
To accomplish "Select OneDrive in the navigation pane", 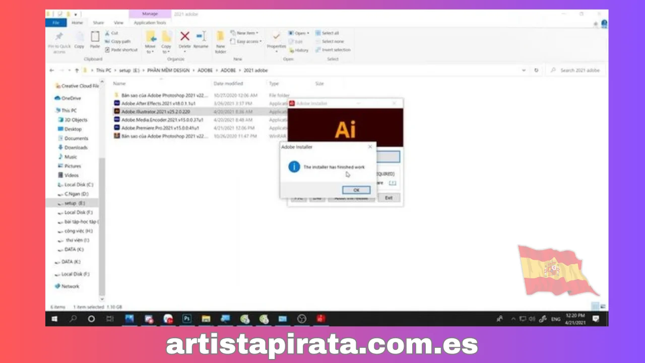I will coord(68,98).
